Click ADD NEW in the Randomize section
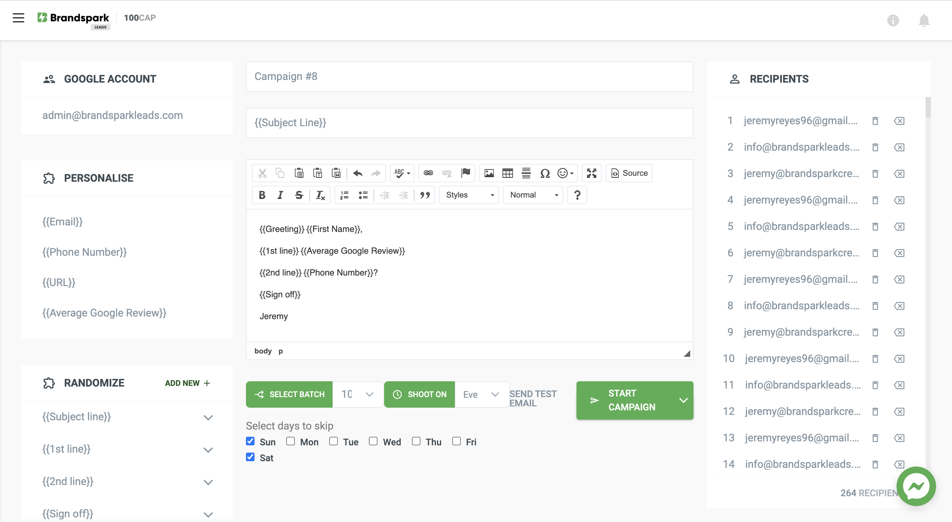952x522 pixels. [187, 383]
